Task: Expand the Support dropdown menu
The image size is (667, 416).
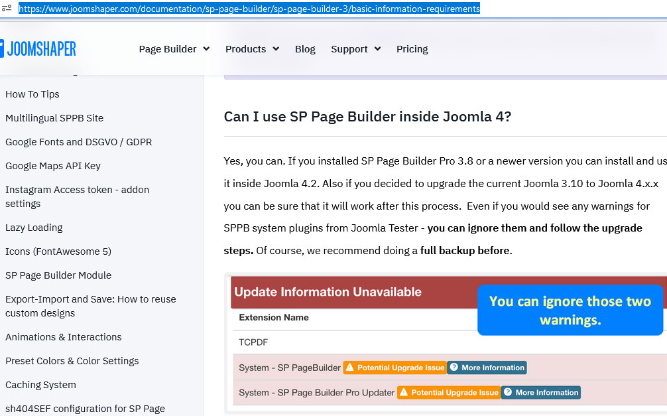Action: click(x=355, y=49)
